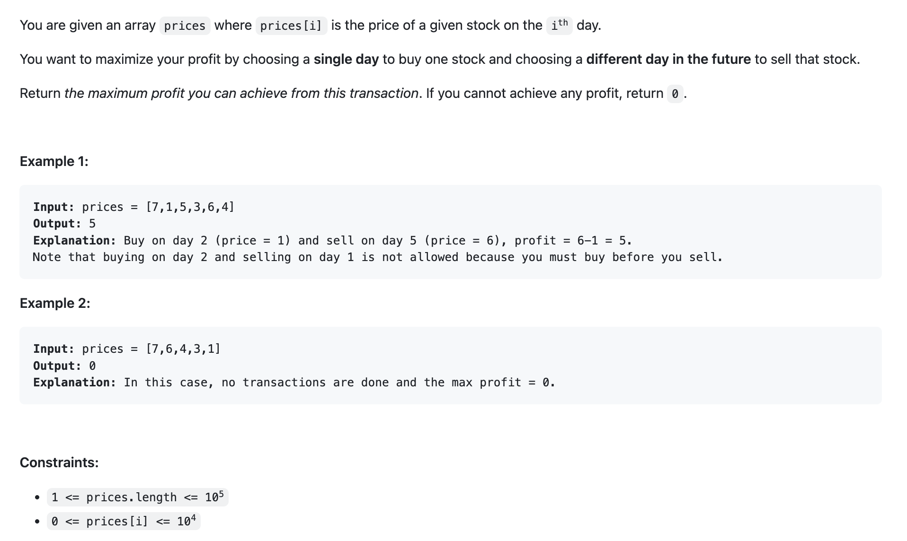Screen dimensions: 907x541
Task: Click the 'Output: 0' line
Action: click(x=64, y=366)
